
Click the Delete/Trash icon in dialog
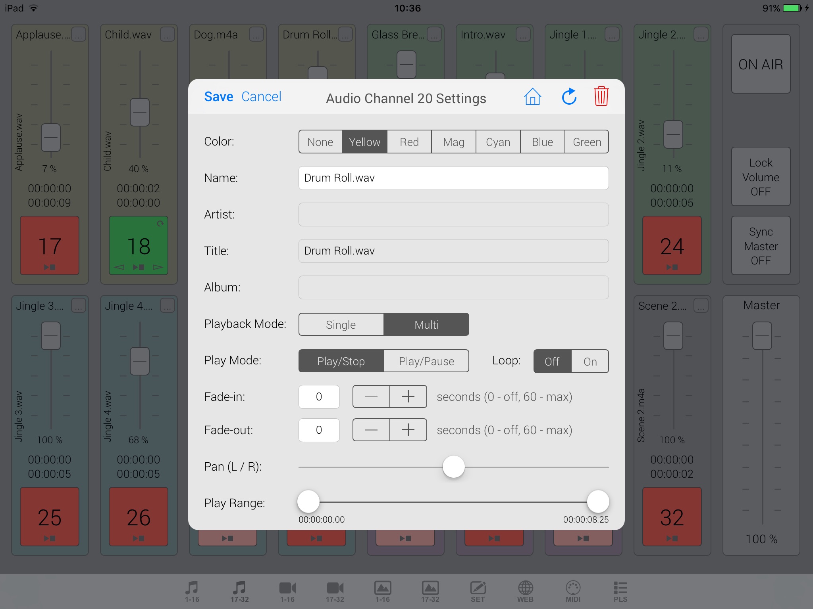tap(601, 98)
